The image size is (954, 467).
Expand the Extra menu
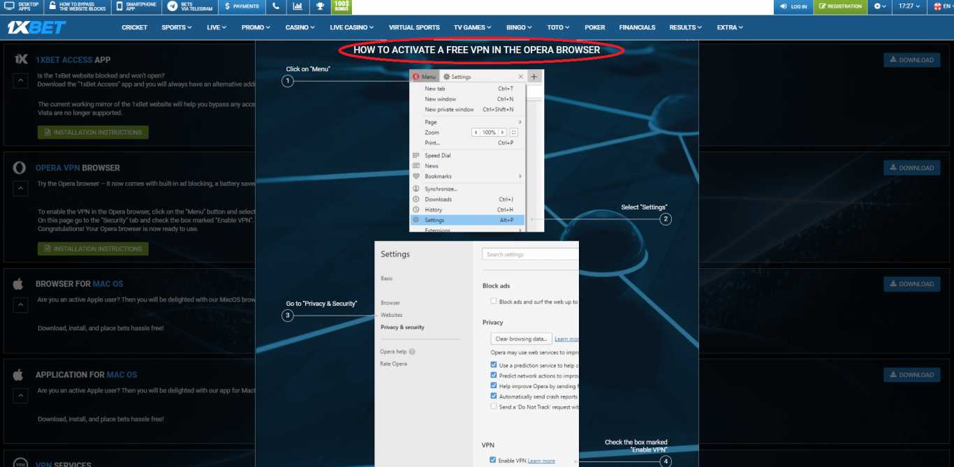coord(730,27)
